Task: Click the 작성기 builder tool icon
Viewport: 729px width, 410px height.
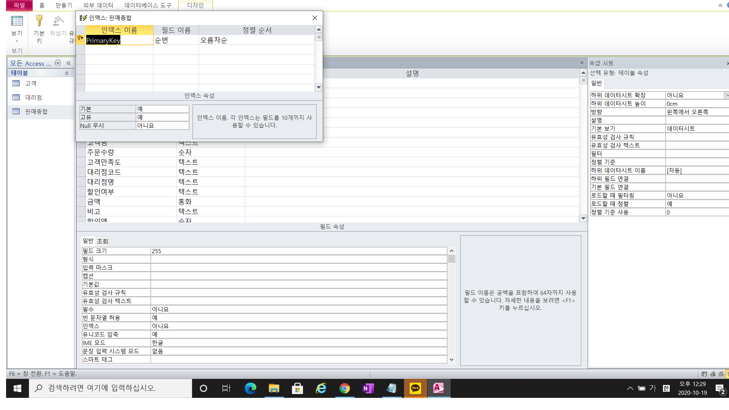Action: [58, 26]
